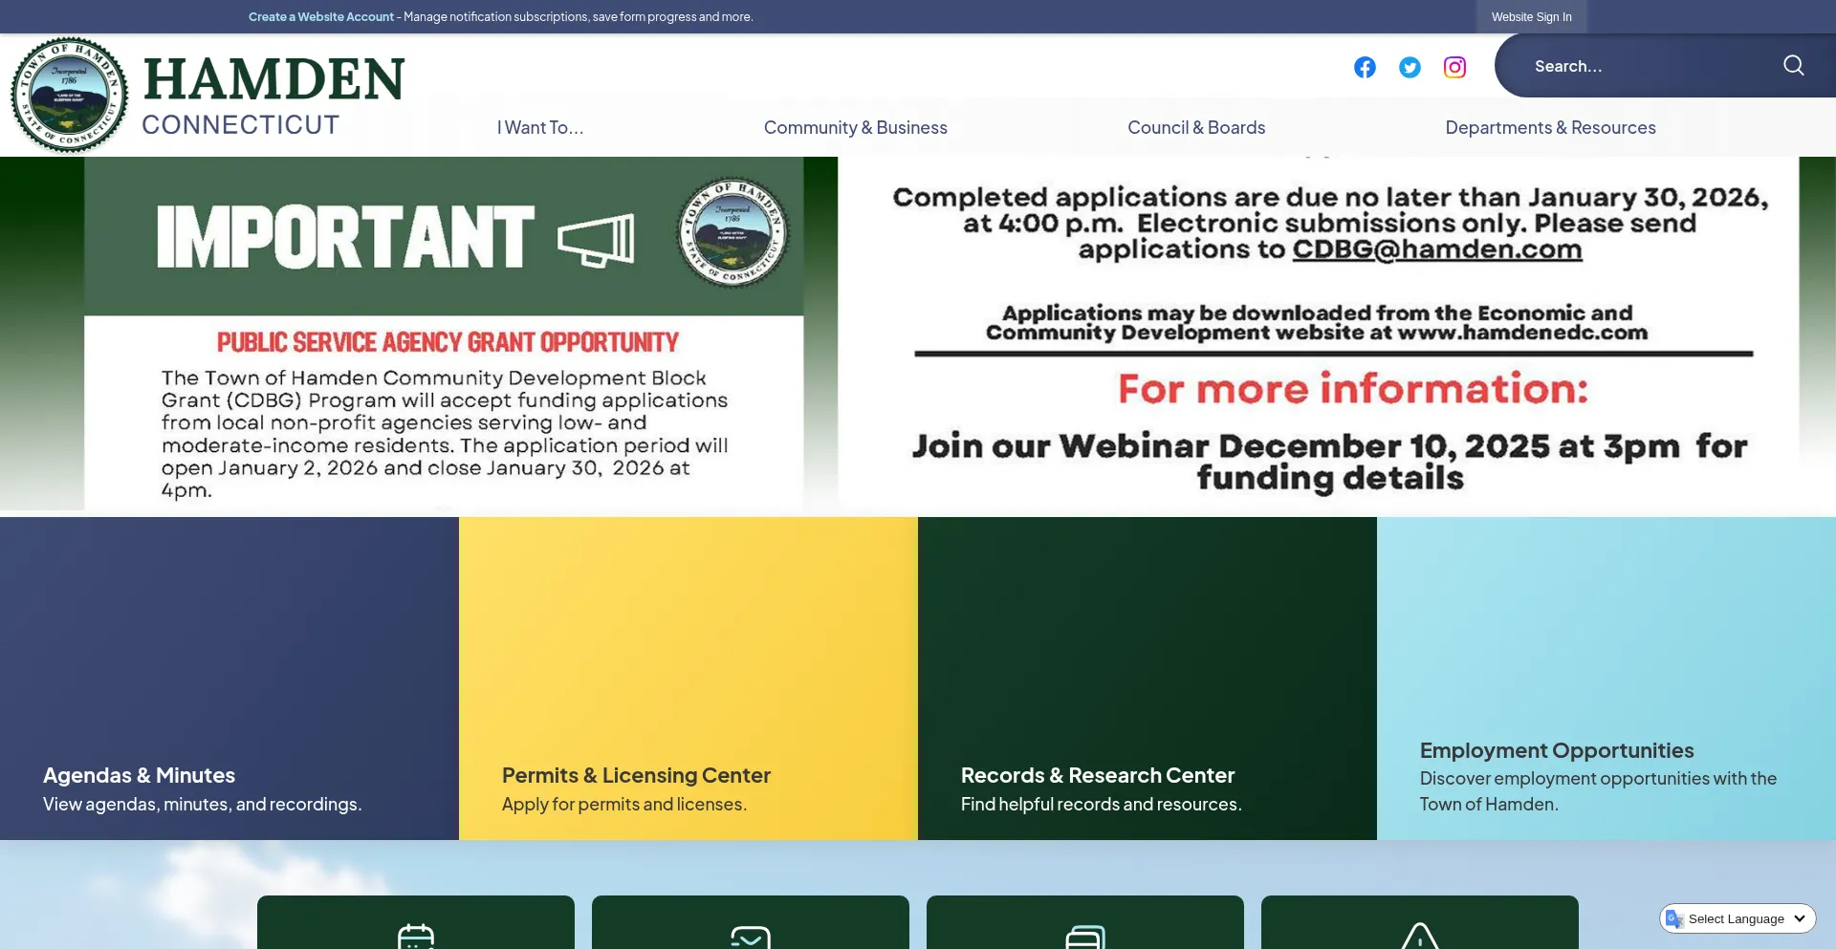Image resolution: width=1836 pixels, height=949 pixels.
Task: Click 'Apply for permits and licenses.' text
Action: (x=624, y=804)
